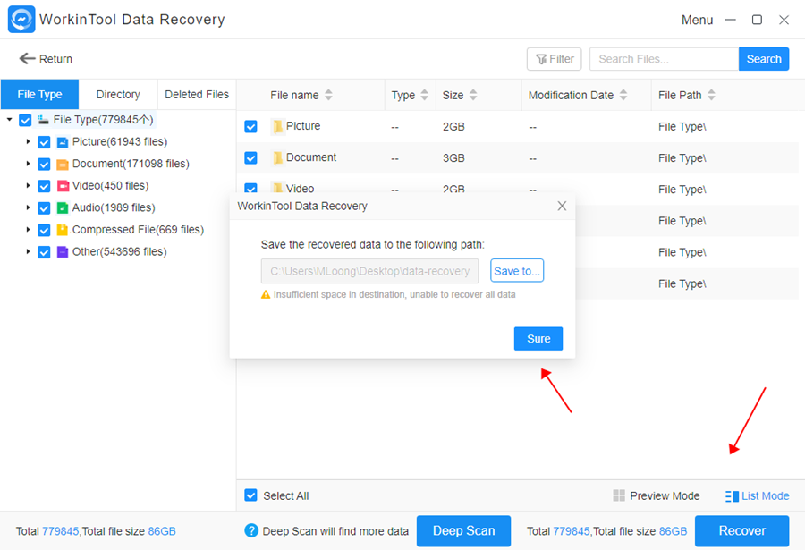Image resolution: width=805 pixels, height=550 pixels.
Task: Close the save path dialog
Action: pos(562,206)
